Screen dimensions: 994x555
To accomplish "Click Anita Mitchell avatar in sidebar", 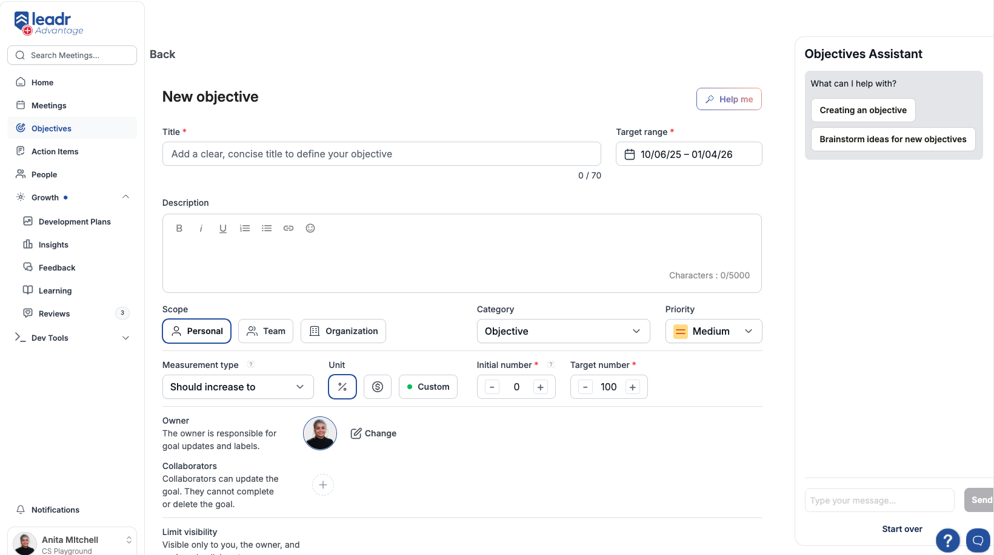I will pos(25,544).
